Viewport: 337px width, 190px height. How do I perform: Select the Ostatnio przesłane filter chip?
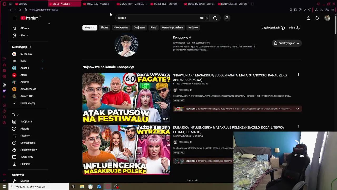pyautogui.click(x=172, y=27)
